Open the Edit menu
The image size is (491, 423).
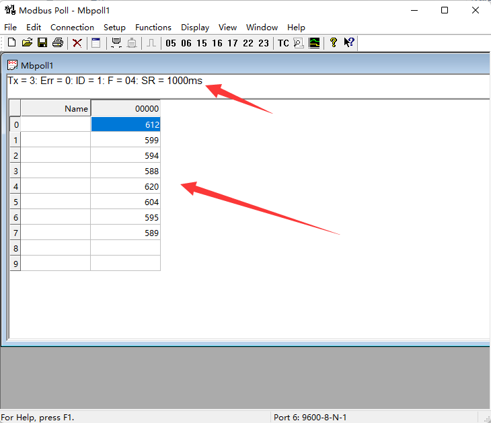tap(34, 28)
